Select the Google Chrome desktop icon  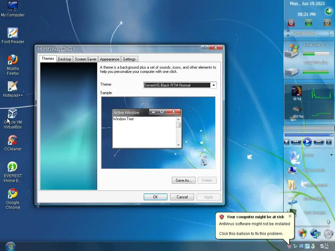pos(13,199)
